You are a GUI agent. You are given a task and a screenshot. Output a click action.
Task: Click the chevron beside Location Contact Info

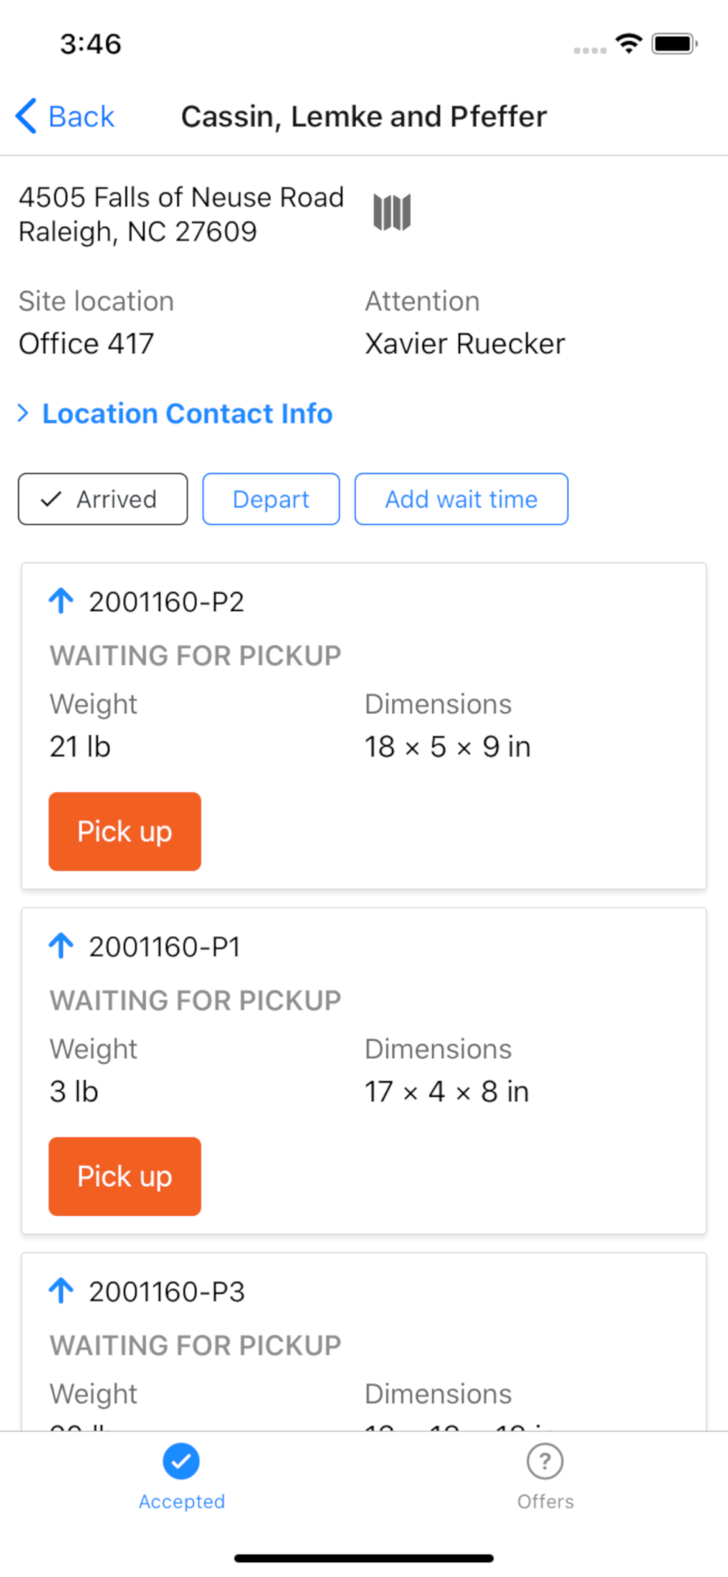24,413
